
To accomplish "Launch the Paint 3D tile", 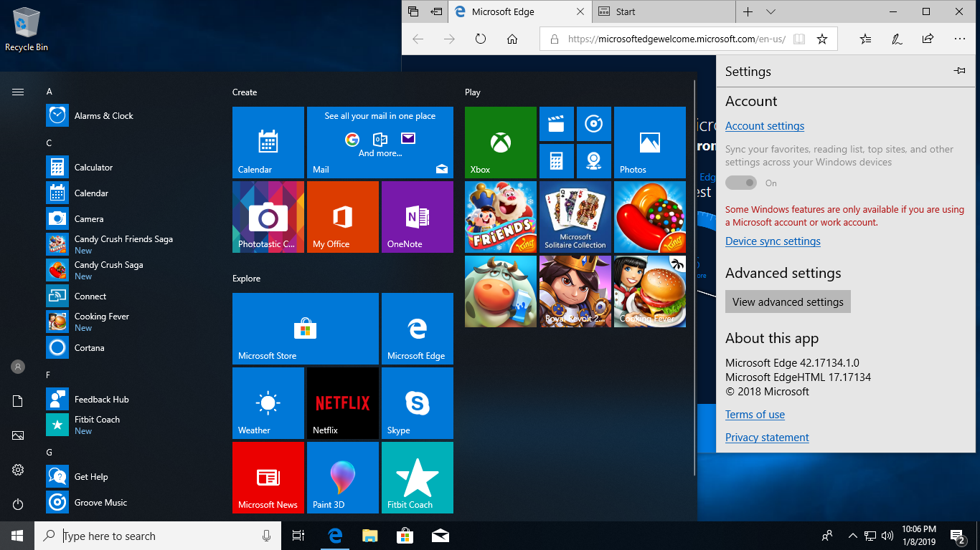I will click(343, 478).
